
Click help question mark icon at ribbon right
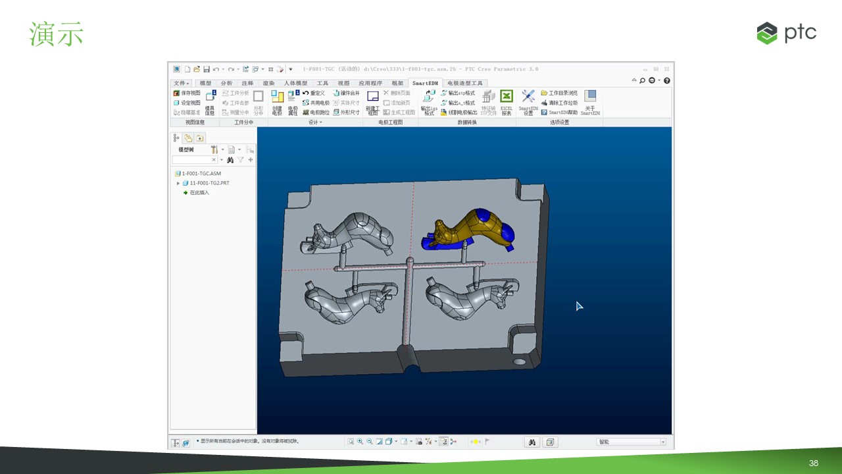pyautogui.click(x=667, y=80)
